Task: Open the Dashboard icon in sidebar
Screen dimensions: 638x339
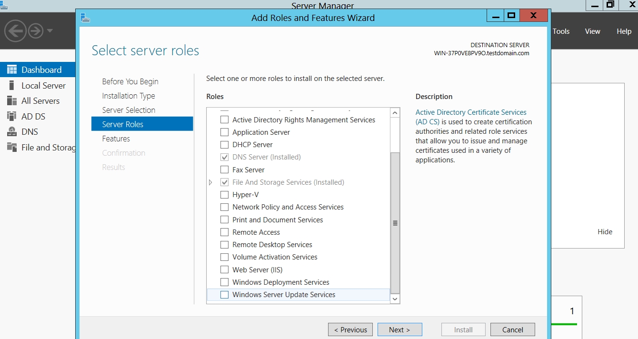Action: (x=12, y=70)
